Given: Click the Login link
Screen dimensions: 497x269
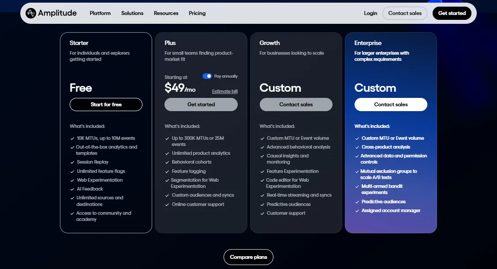Looking at the screenshot, I should pyautogui.click(x=370, y=13).
